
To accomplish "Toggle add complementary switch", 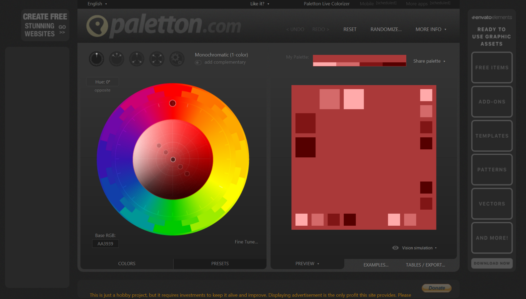I will click(198, 63).
